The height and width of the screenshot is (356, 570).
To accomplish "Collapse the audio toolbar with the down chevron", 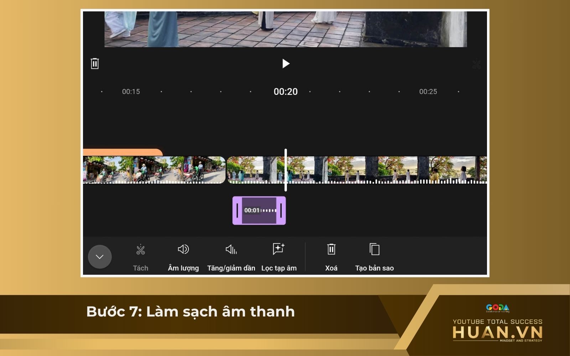I will click(100, 257).
